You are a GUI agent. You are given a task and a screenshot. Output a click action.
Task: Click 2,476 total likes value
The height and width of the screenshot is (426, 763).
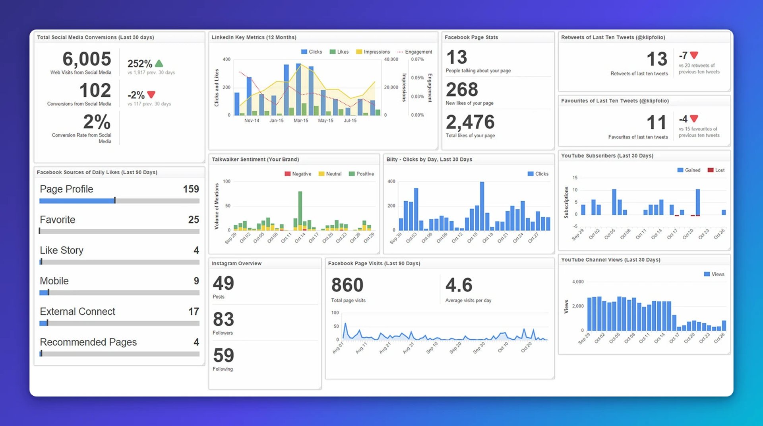[x=470, y=122]
